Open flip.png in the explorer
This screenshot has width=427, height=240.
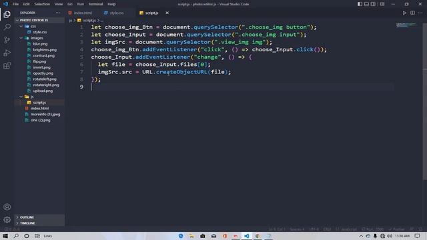(x=39, y=61)
